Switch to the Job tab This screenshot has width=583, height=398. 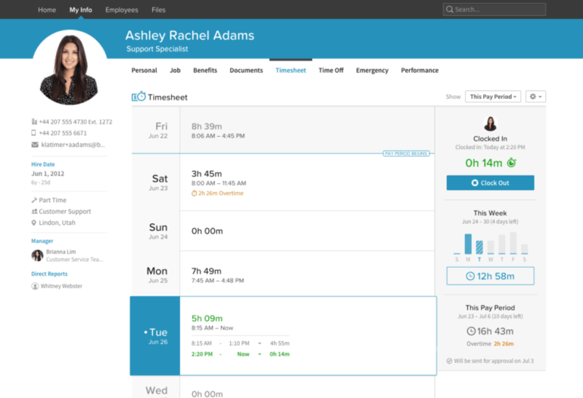coord(175,70)
